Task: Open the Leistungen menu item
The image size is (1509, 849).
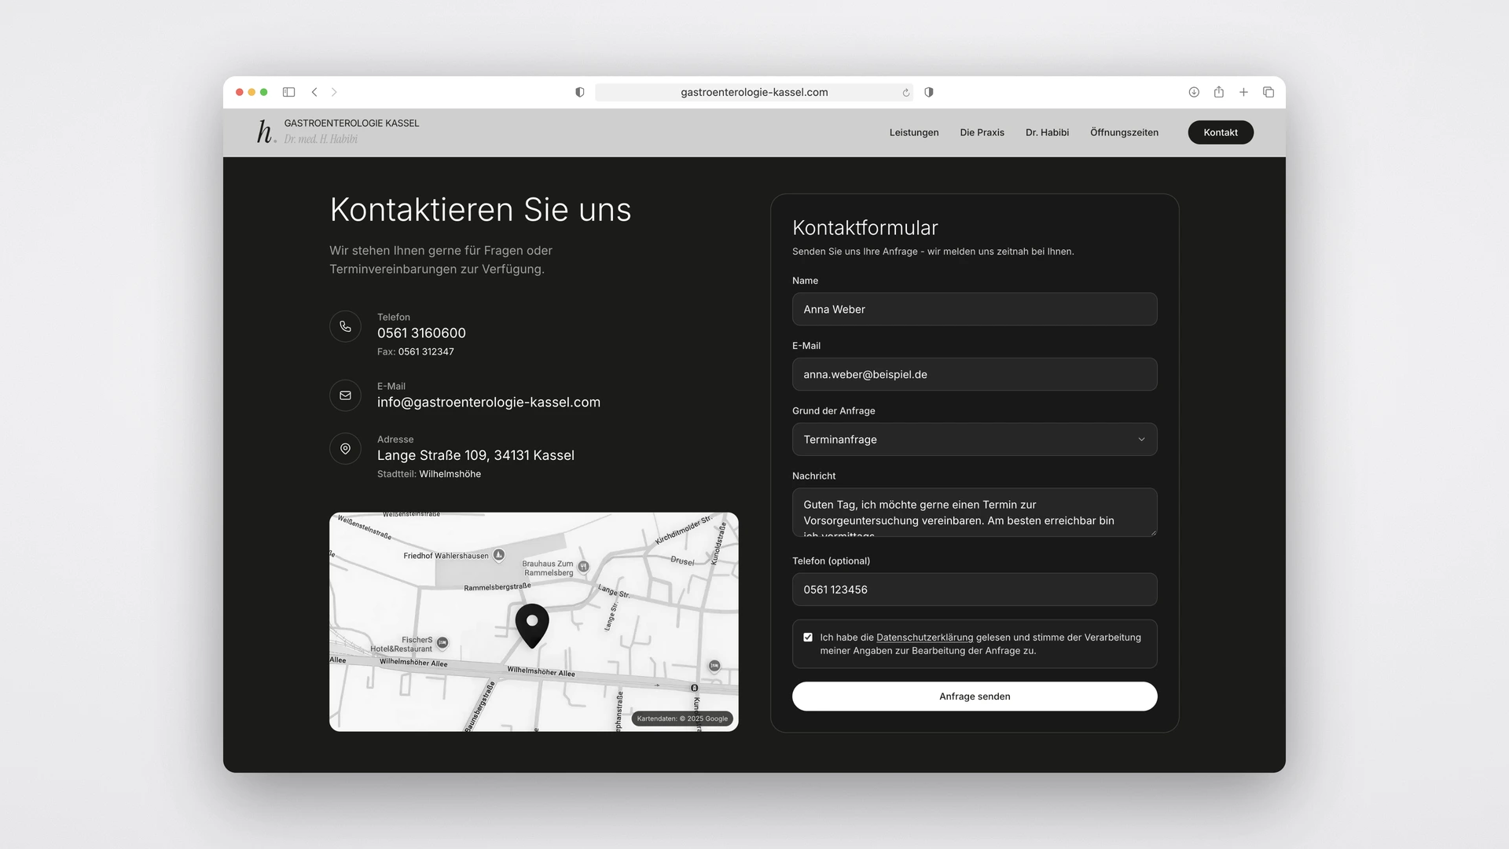Action: (914, 132)
